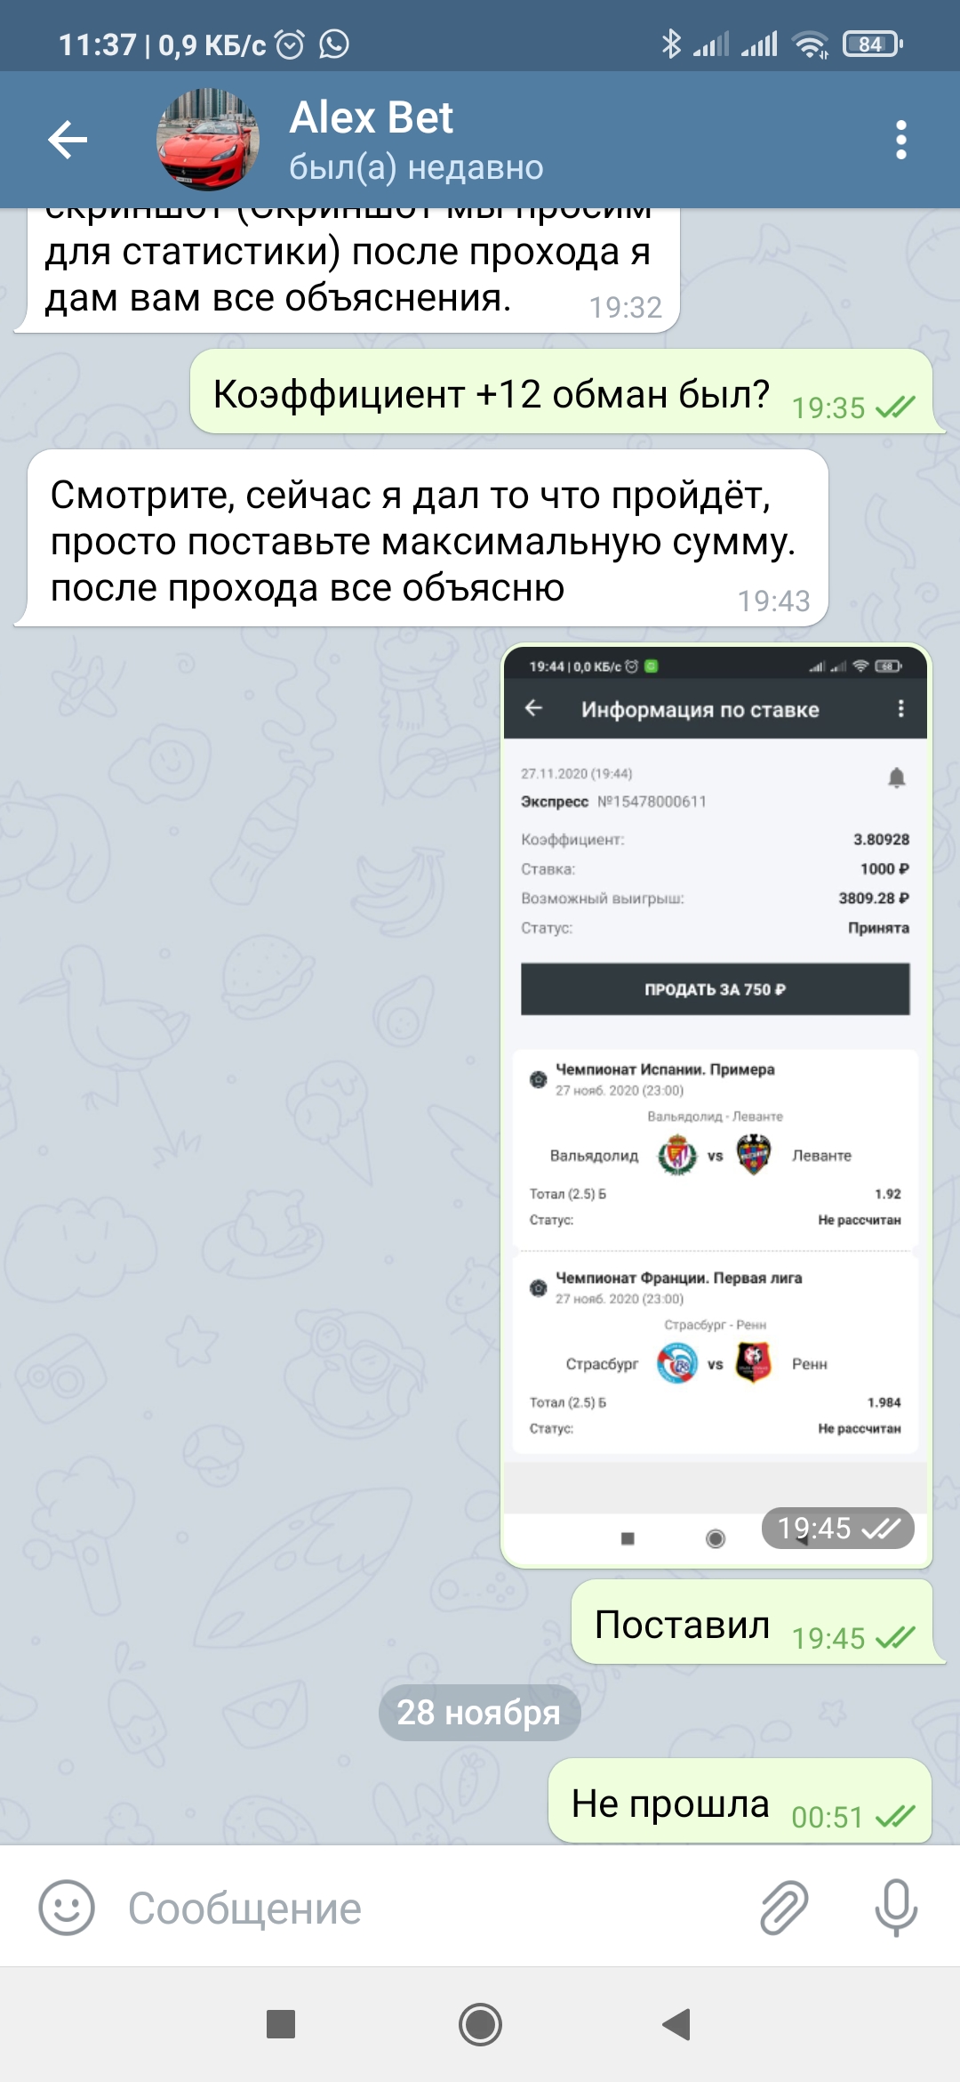The height and width of the screenshot is (2082, 960).
Task: Open the emoji picker smiley icon
Action: click(67, 1908)
